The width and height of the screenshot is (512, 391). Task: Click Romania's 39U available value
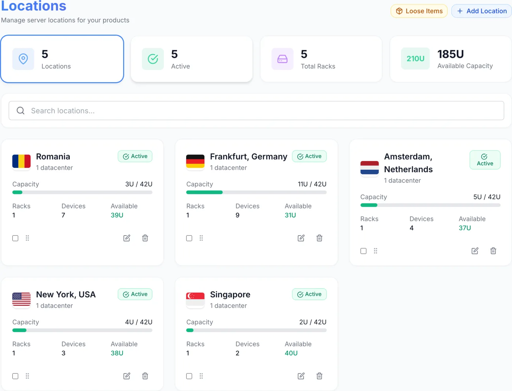pyautogui.click(x=117, y=215)
